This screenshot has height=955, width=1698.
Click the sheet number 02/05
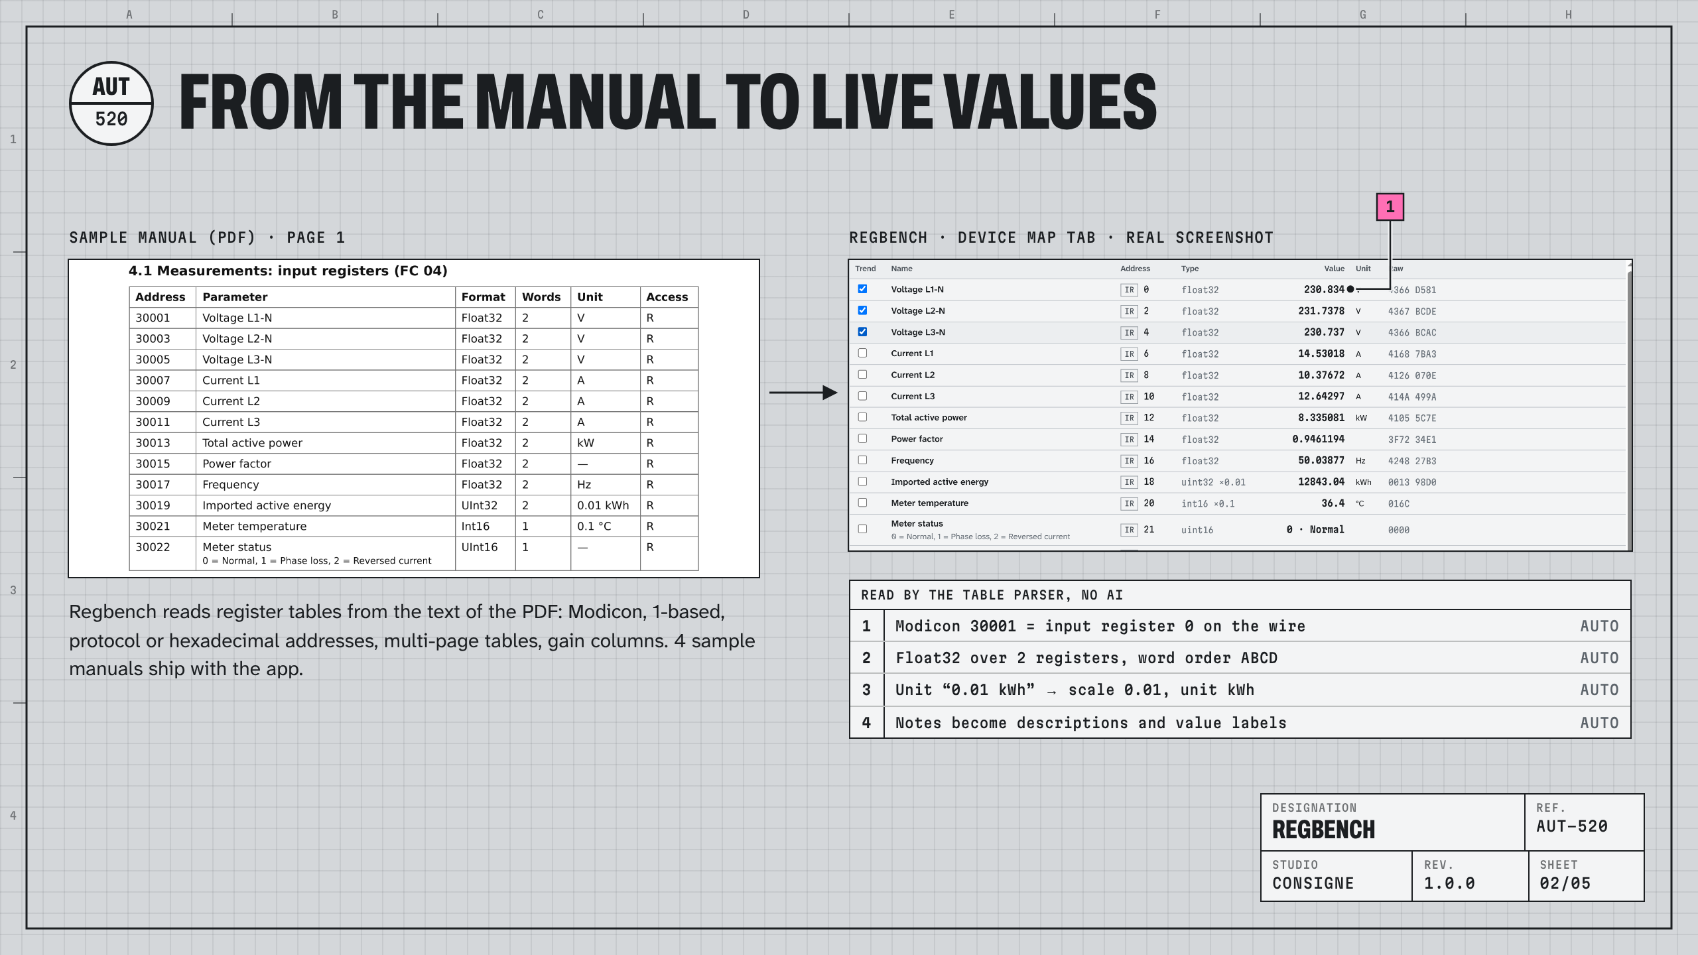pyautogui.click(x=1565, y=883)
